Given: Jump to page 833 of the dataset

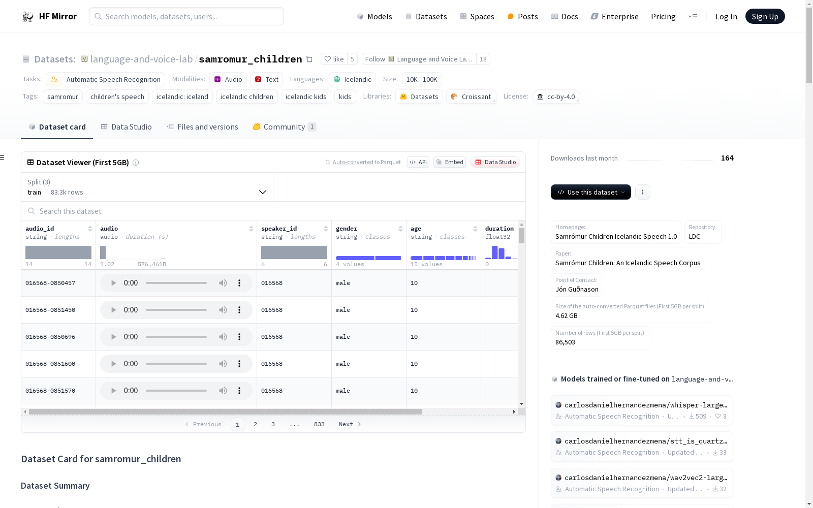Looking at the screenshot, I should (319, 424).
